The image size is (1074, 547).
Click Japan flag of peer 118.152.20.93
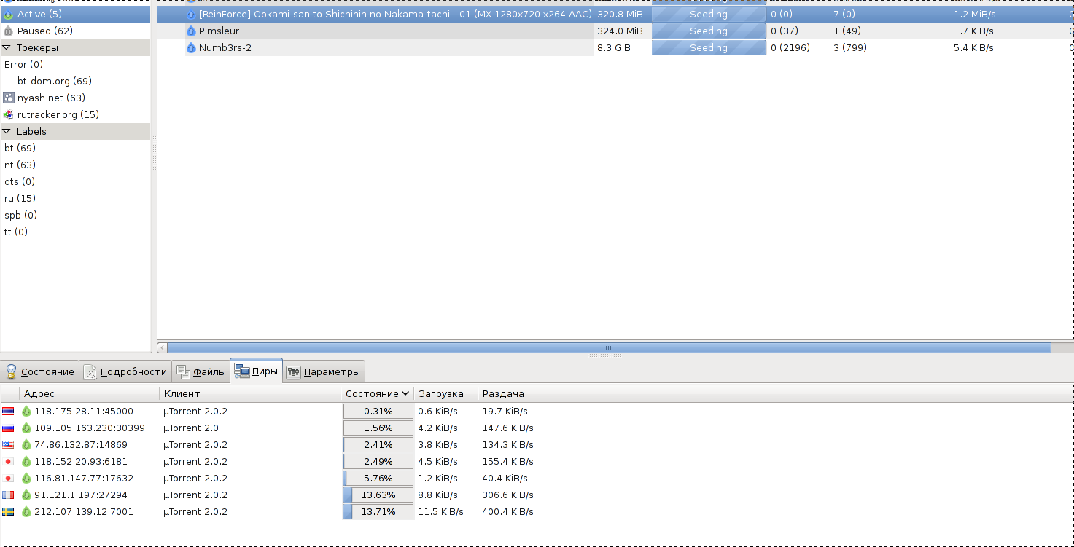click(x=8, y=461)
